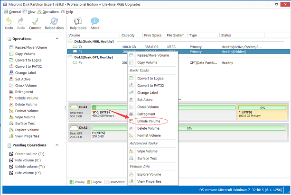Open the View menu
Screen dimensions: 291x195
tap(29, 12)
